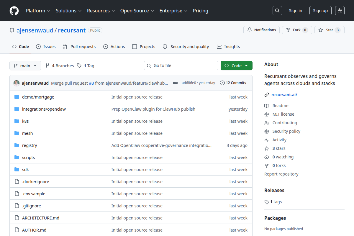
Task: Open recursant repository name link
Action: pos(72,30)
